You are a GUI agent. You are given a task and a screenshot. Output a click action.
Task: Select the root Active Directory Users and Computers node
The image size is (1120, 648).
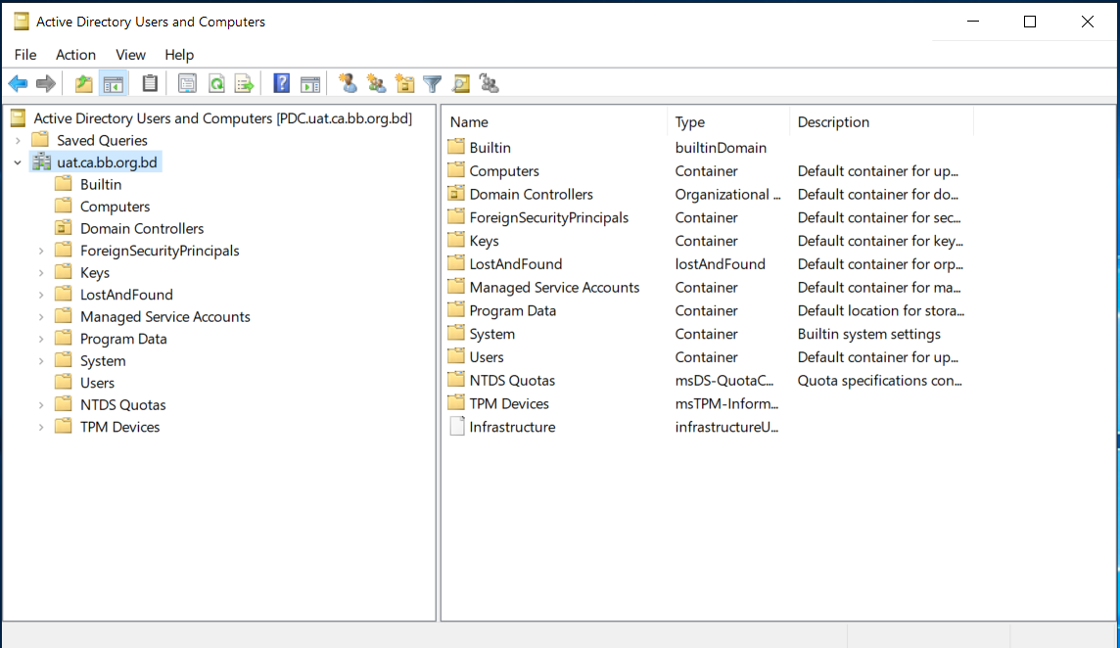[223, 117]
